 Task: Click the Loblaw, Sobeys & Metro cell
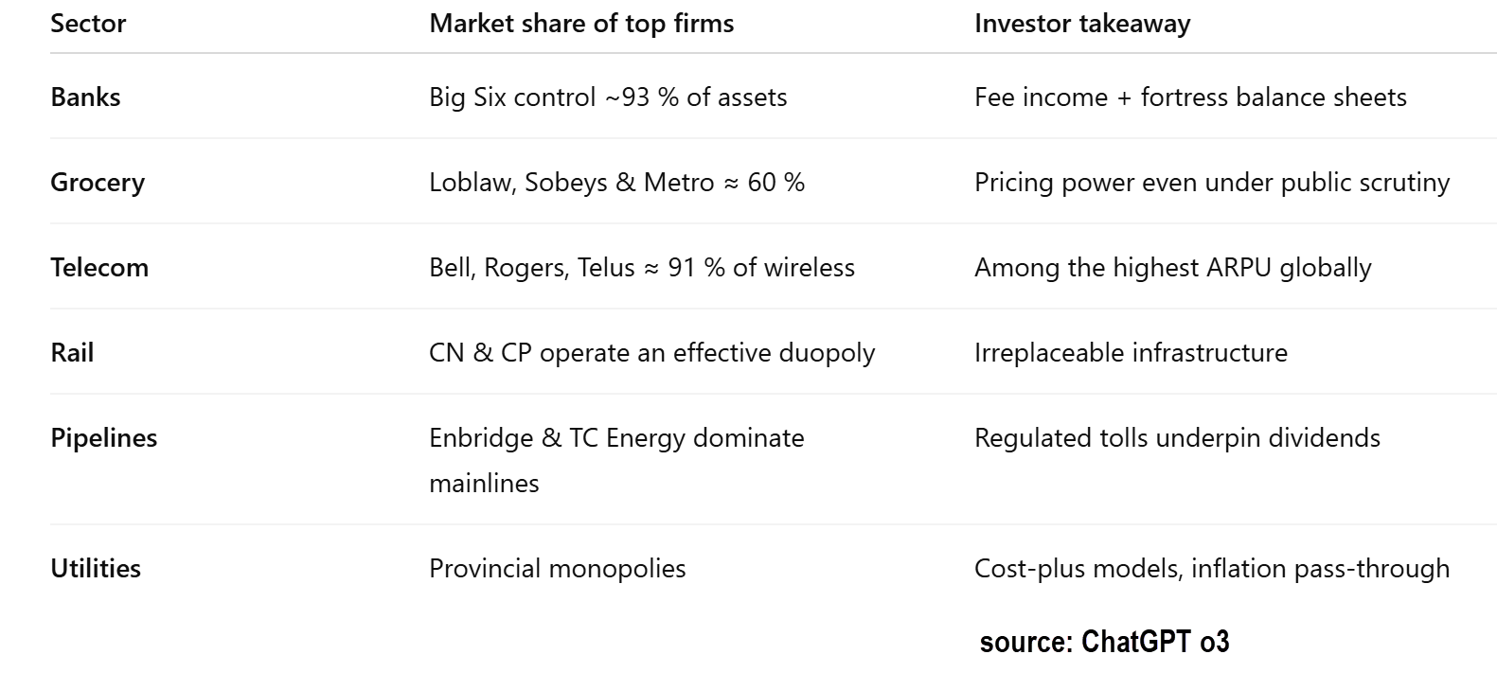pyautogui.click(x=617, y=183)
